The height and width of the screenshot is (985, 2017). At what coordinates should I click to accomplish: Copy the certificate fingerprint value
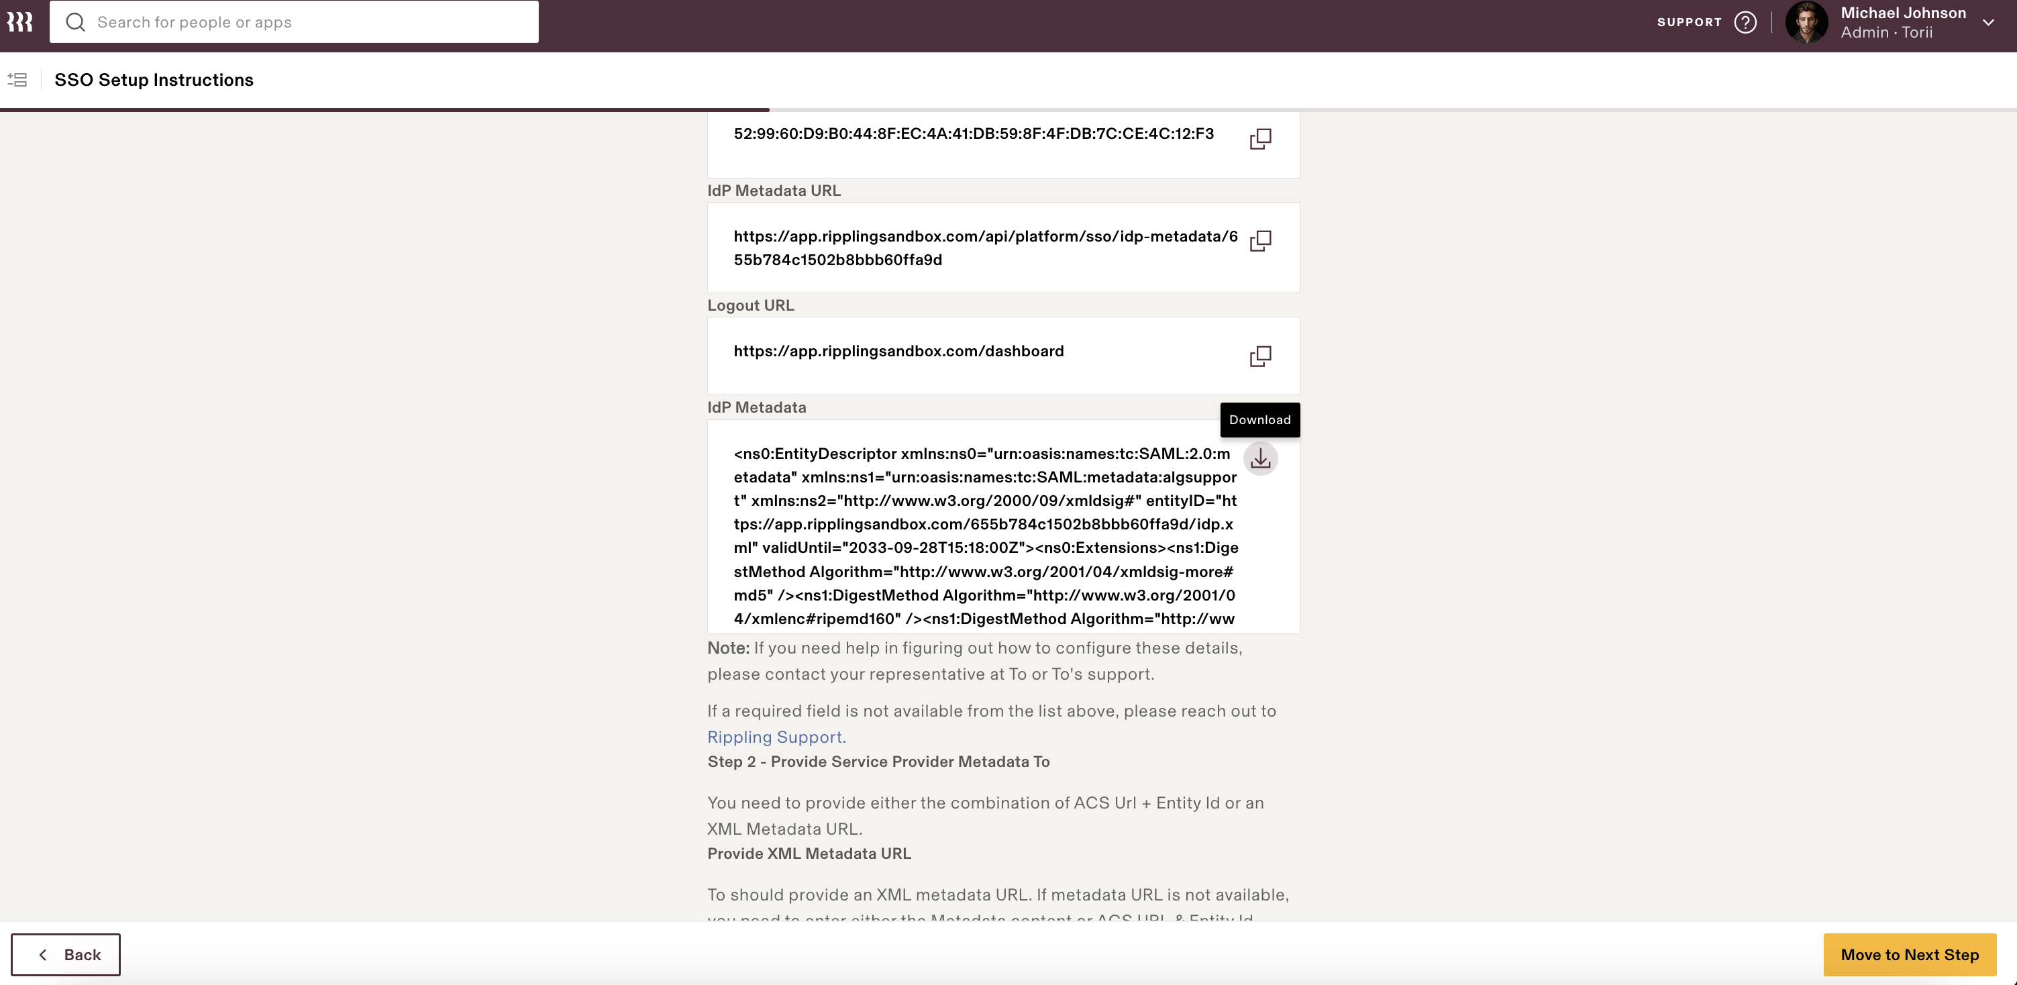tap(1260, 139)
